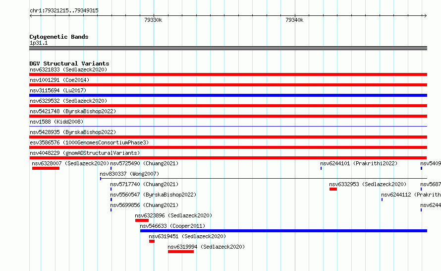Screen dimensions: 441x271
Task: Click the nsv6323896 (Sedlazeck2020) label
Action: (173, 215)
